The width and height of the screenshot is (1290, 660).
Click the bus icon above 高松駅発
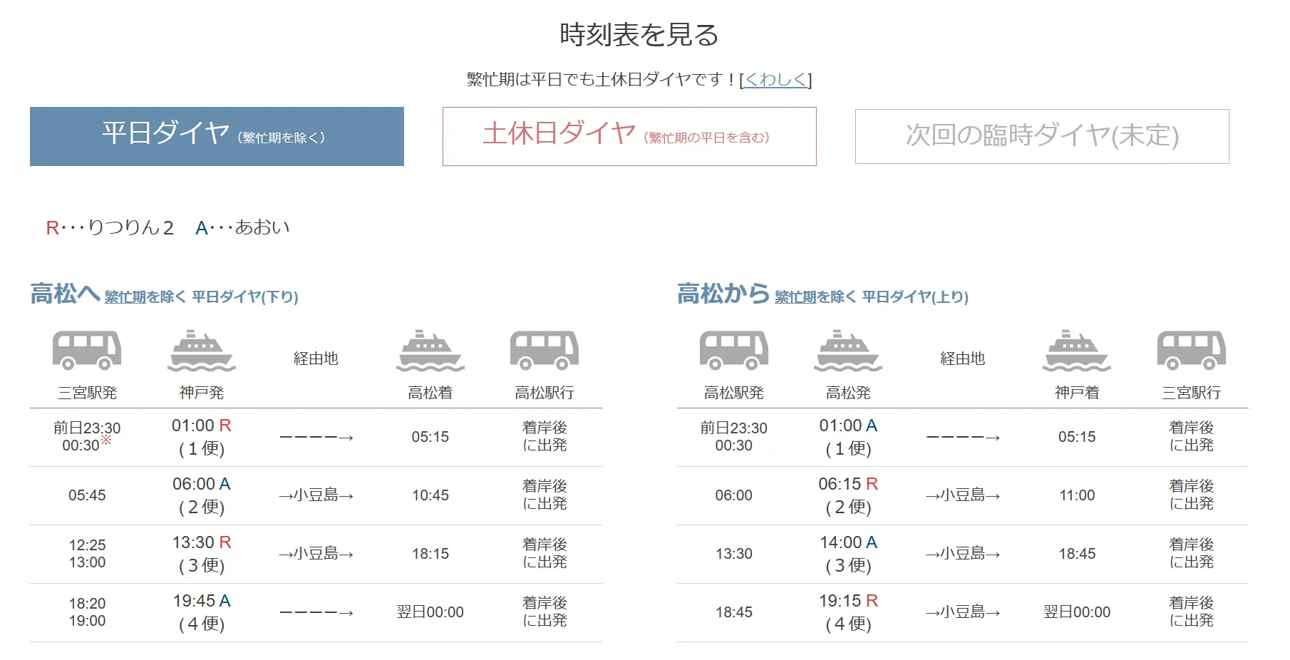point(733,351)
